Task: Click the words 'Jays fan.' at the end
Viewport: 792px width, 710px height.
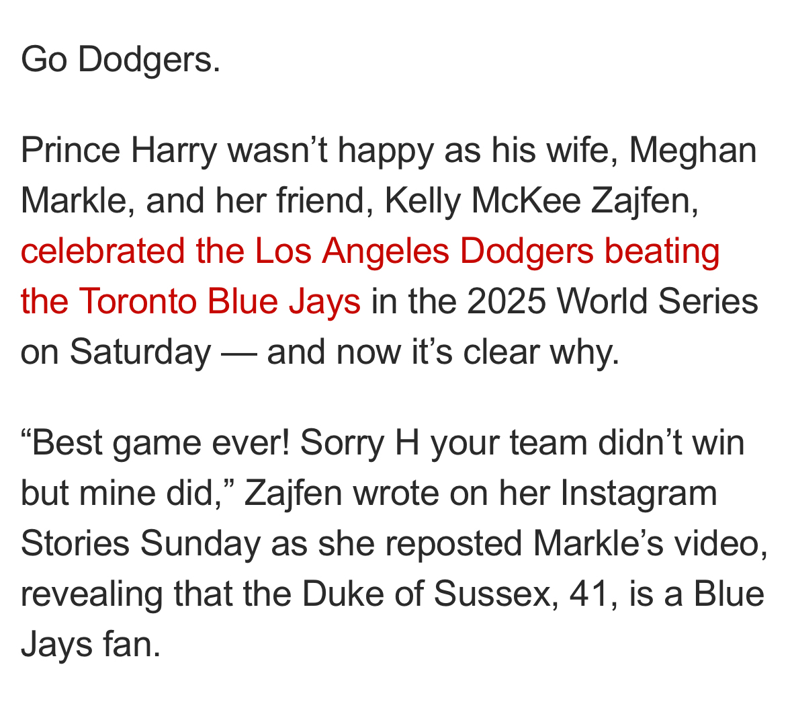Action: pos(90,644)
